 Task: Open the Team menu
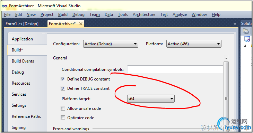95,15
